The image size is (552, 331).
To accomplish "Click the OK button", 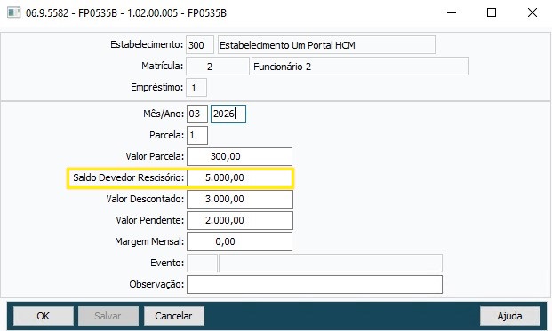I will (x=44, y=316).
